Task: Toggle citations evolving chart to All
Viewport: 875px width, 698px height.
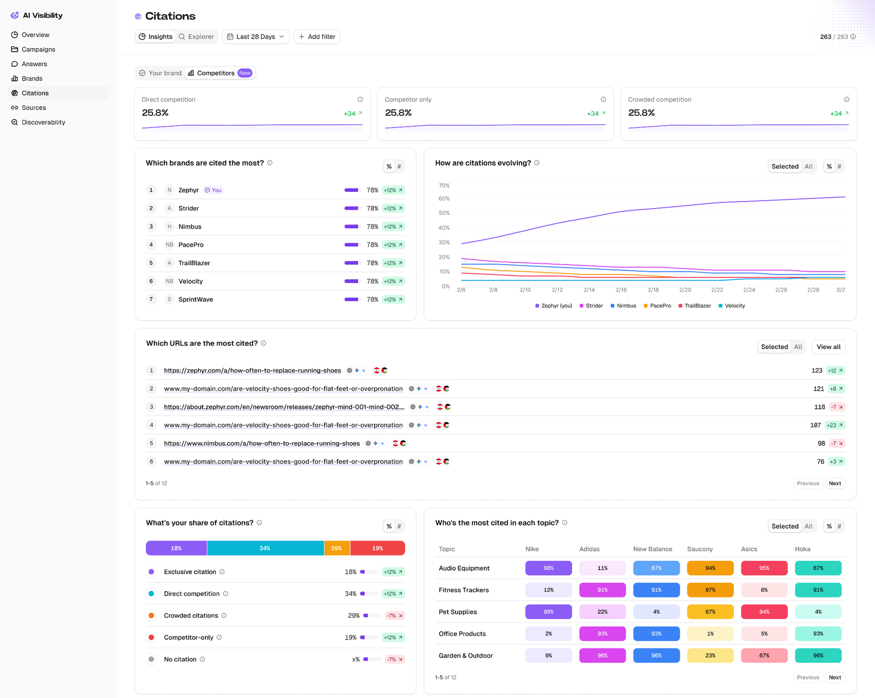Action: pos(809,167)
